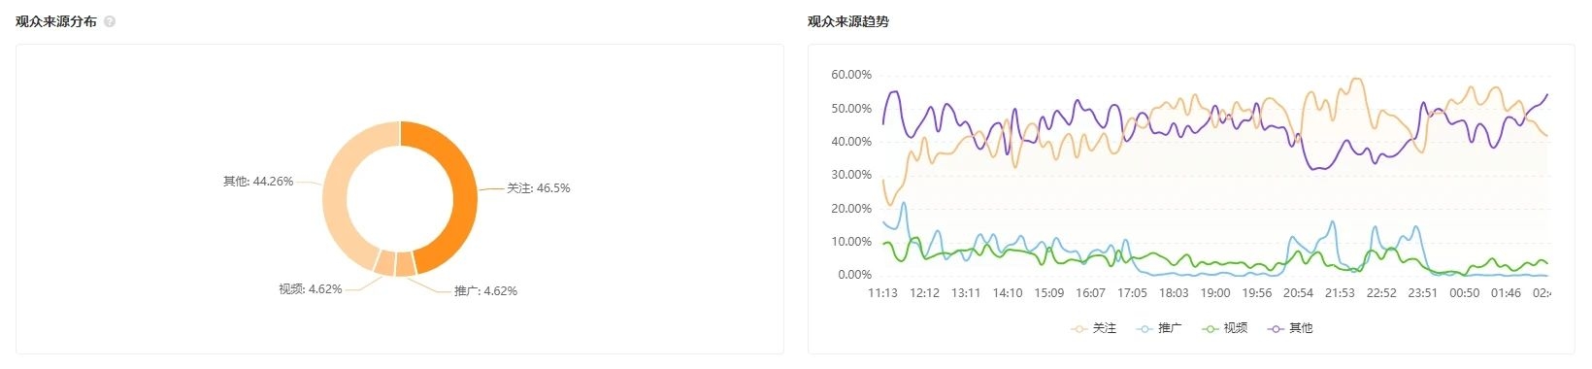Click the 14:10 time axis label
This screenshot has width=1592, height=369.
tap(1008, 293)
